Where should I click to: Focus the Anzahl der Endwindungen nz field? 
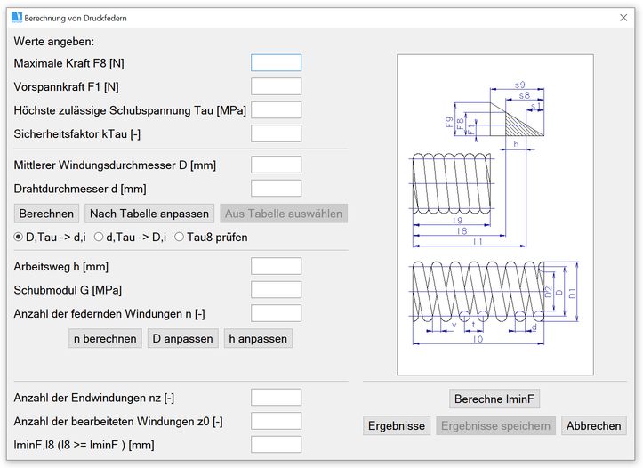(x=276, y=398)
